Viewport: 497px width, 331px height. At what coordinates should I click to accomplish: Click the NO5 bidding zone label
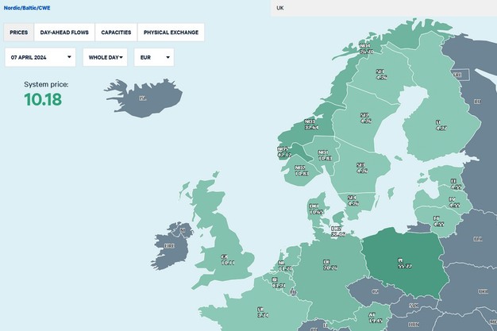click(283, 151)
